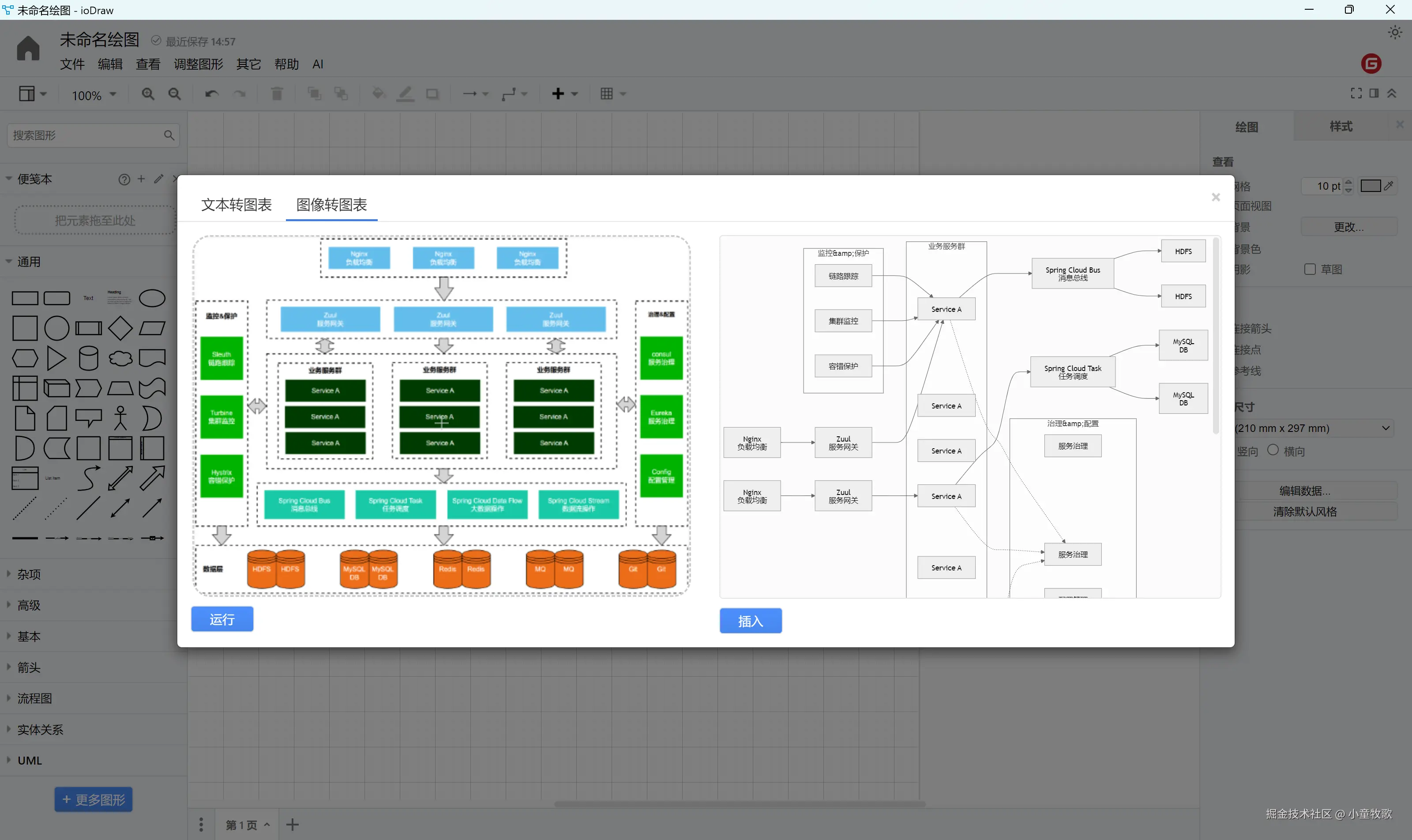Click the zoom out magnifier icon
Viewport: 1412px width, 840px height.
tap(174, 94)
